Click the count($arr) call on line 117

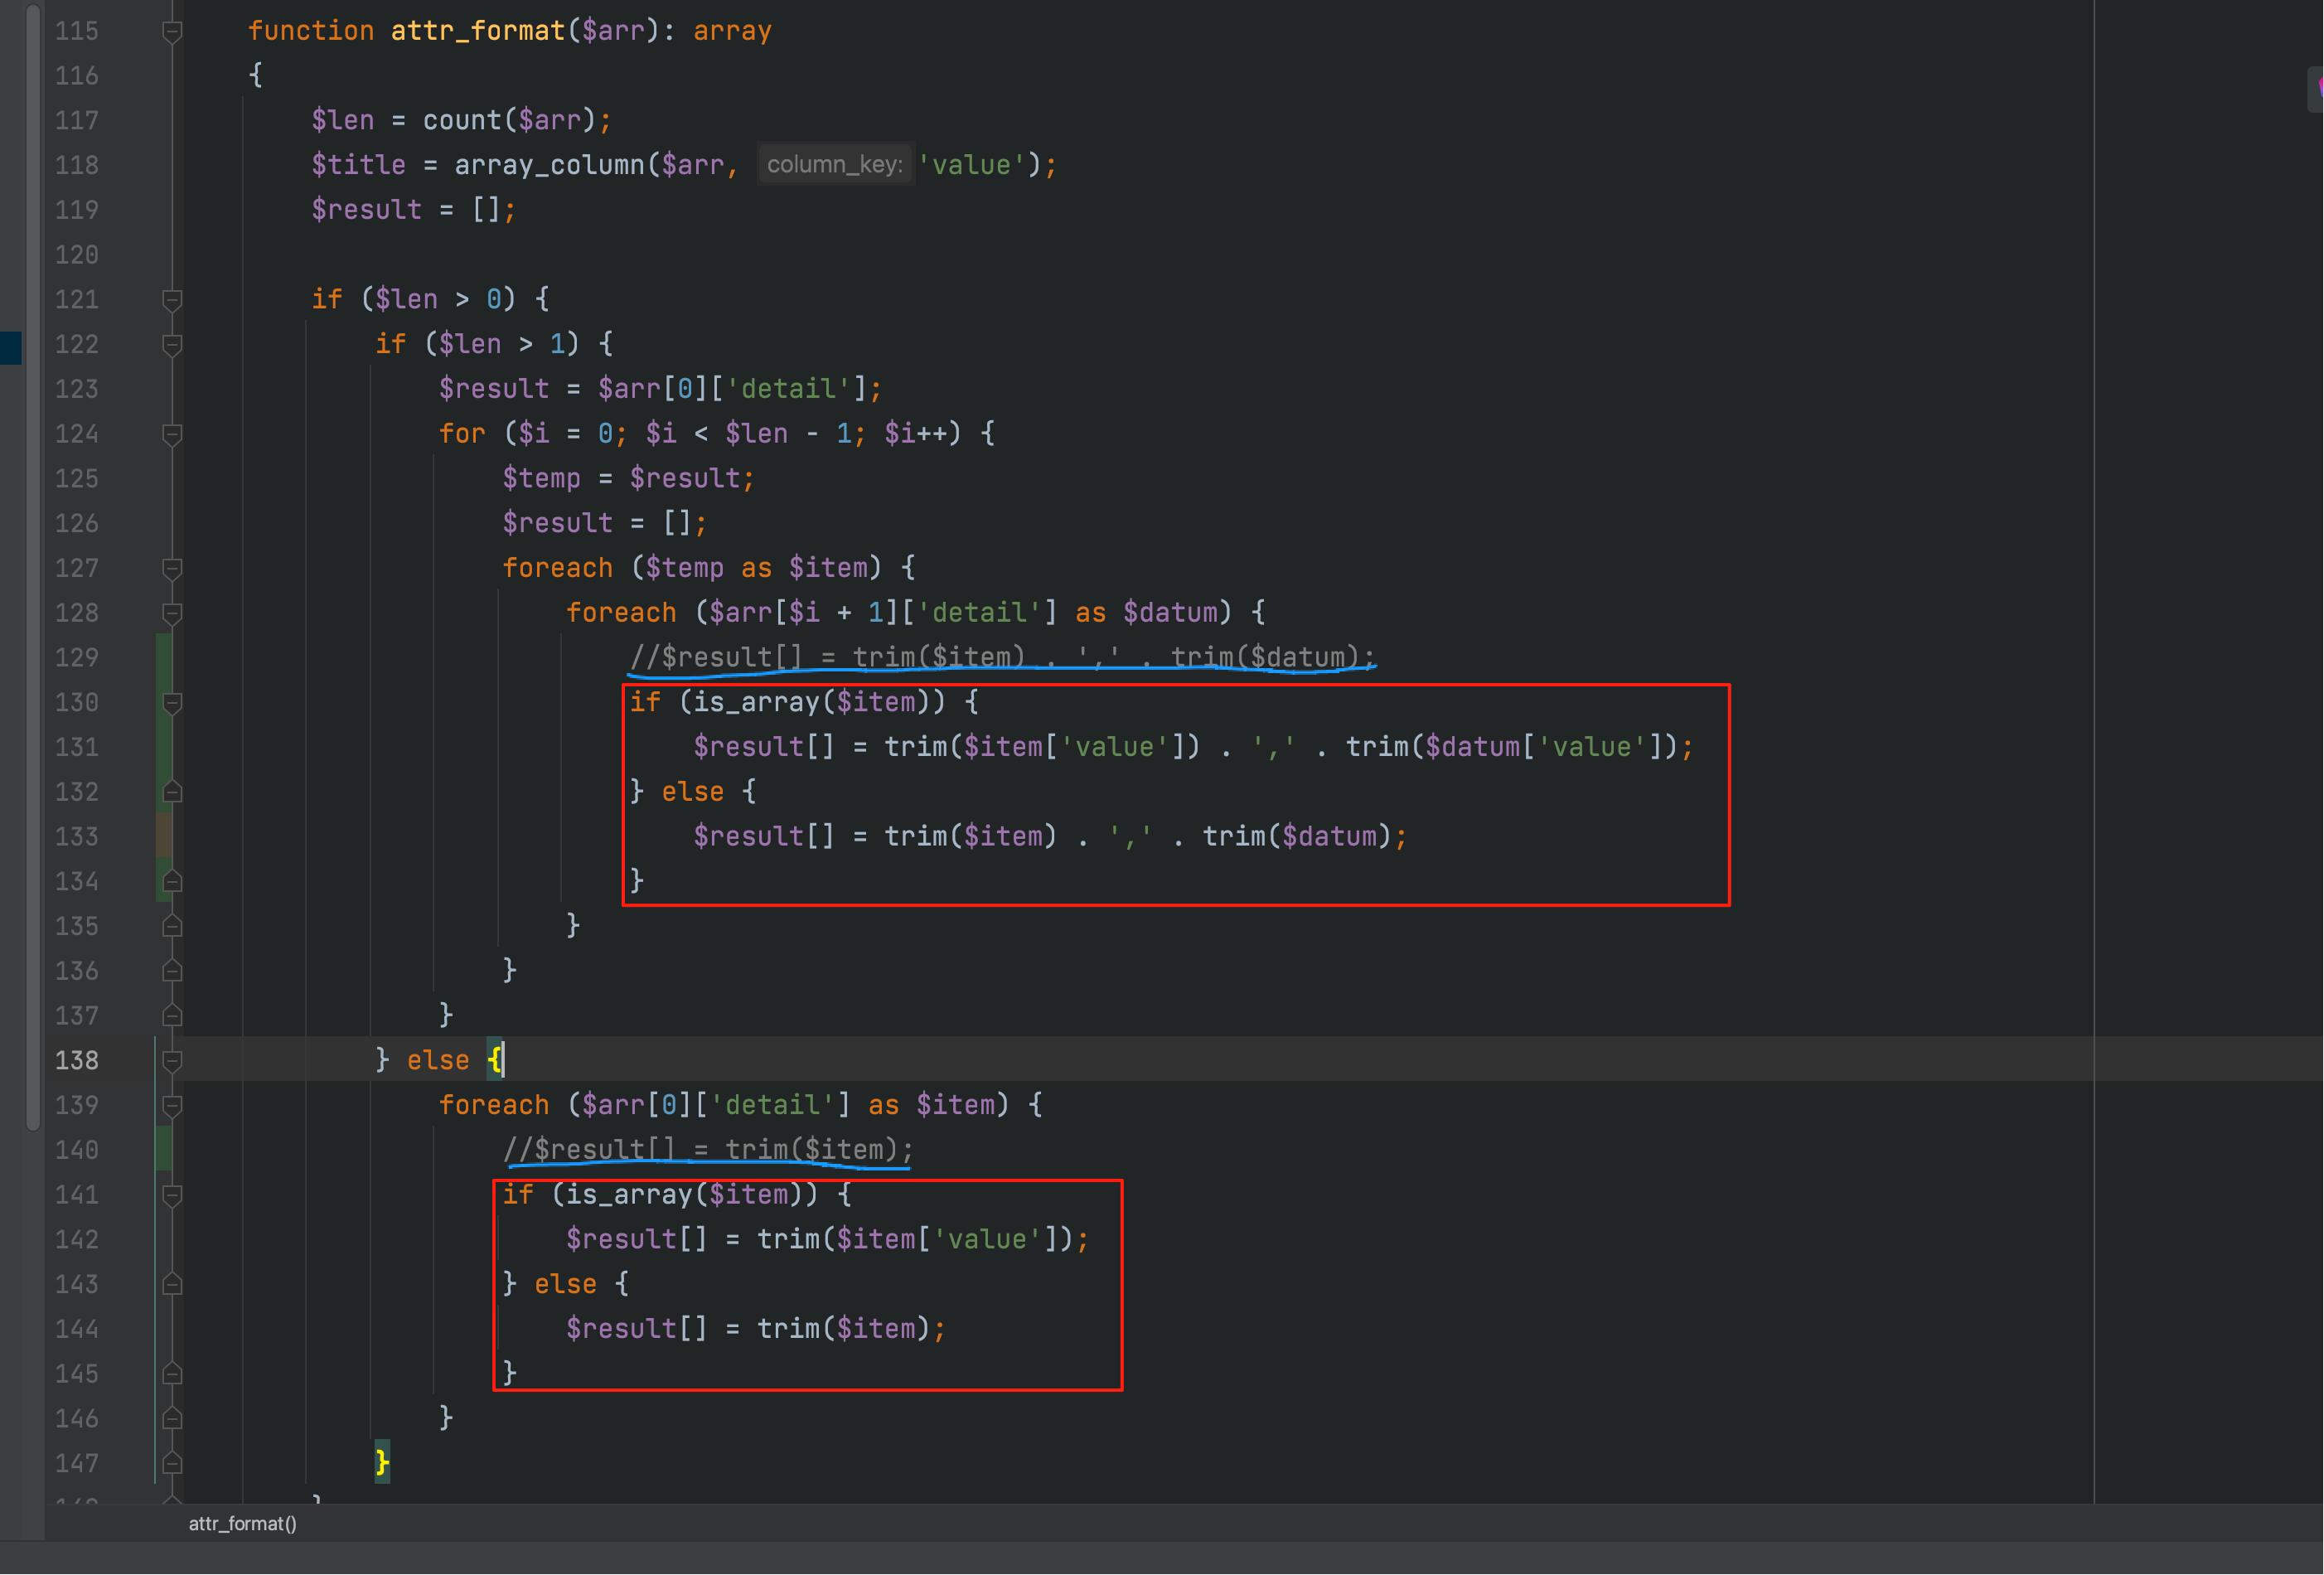pyautogui.click(x=509, y=120)
